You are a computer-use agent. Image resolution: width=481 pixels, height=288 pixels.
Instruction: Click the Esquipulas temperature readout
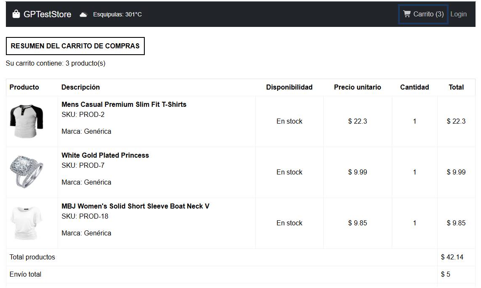point(117,15)
